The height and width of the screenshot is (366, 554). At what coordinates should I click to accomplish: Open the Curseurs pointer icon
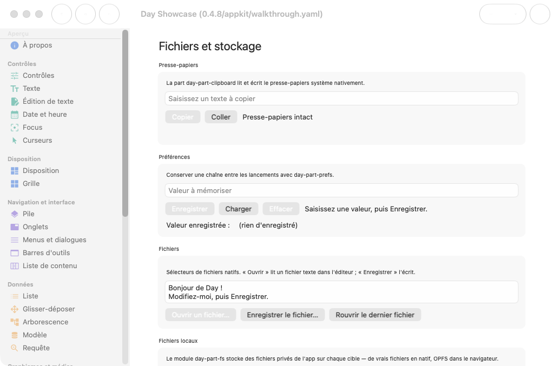pyautogui.click(x=15, y=141)
